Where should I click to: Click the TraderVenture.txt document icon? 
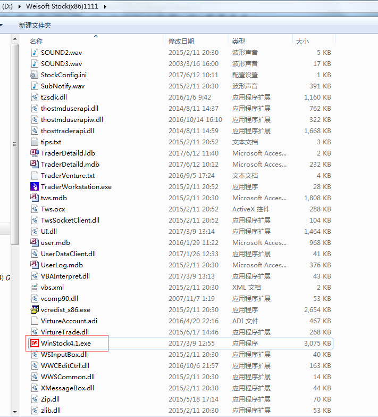35,175
